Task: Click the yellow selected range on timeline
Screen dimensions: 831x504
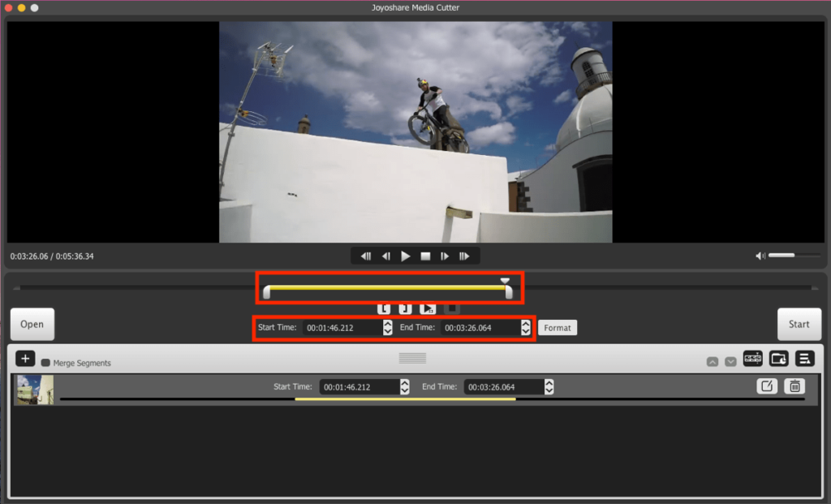Action: point(387,288)
